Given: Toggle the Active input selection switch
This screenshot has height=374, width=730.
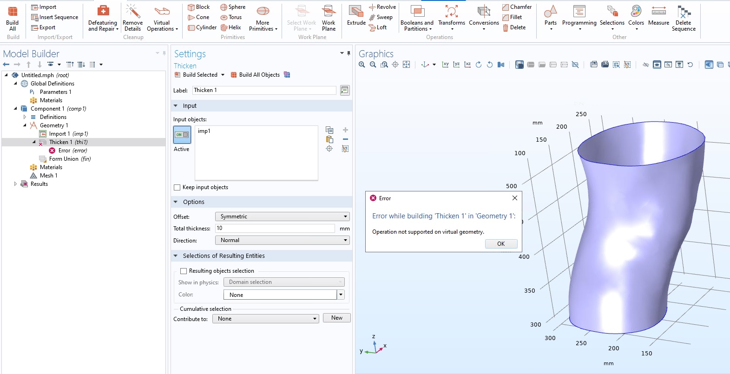Looking at the screenshot, I should pos(182,135).
